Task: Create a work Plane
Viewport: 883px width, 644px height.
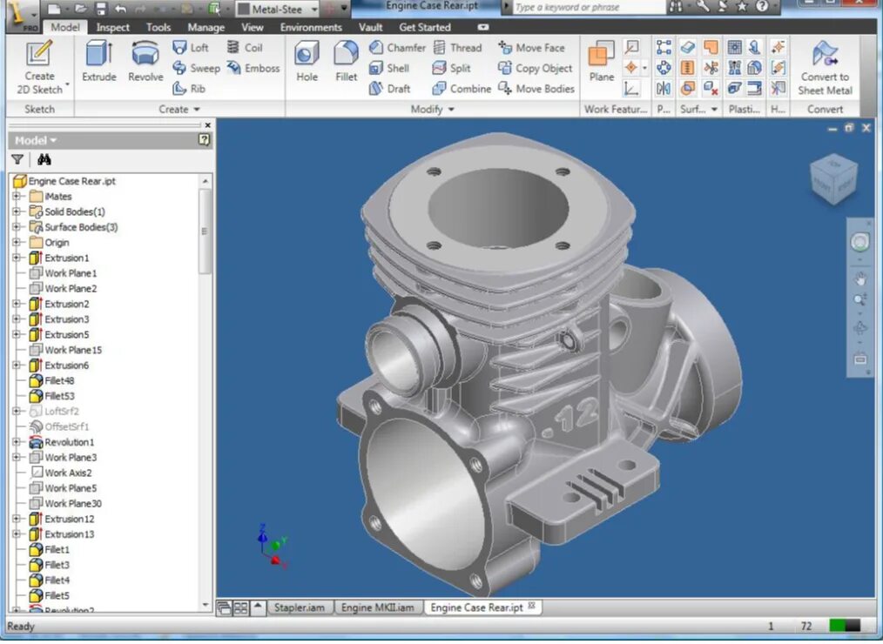Action: pos(601,62)
